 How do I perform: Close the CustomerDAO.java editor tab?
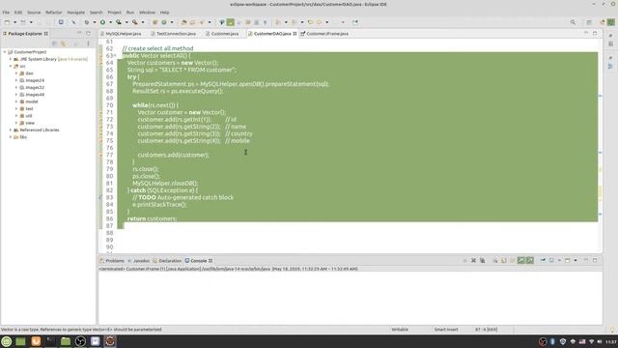(295, 34)
